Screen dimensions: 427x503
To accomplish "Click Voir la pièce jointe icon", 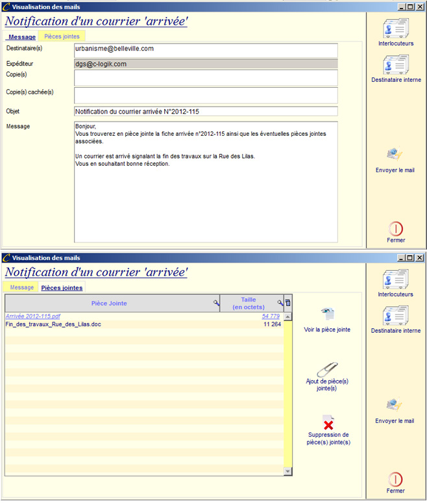I will pos(327,315).
